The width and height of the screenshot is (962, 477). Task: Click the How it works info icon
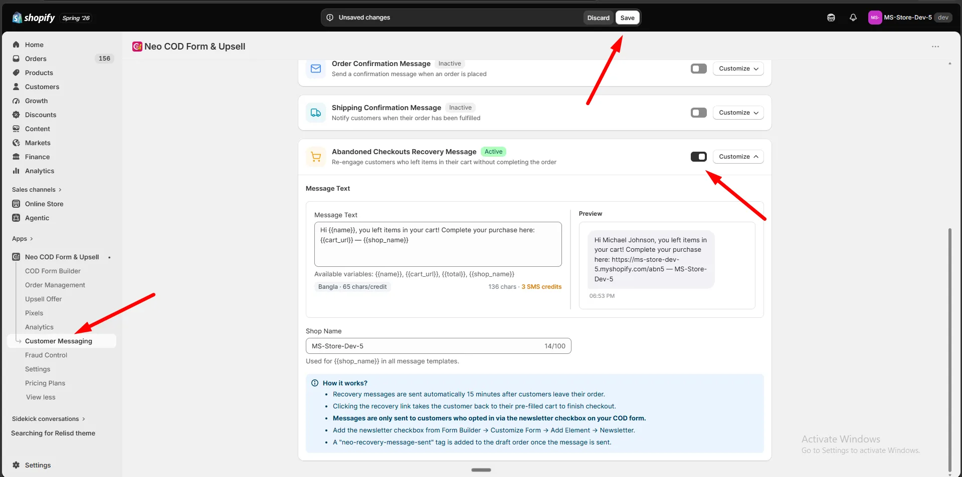tap(315, 383)
